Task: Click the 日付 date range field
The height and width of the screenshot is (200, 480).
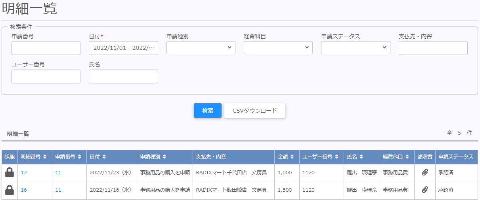Action: click(123, 48)
